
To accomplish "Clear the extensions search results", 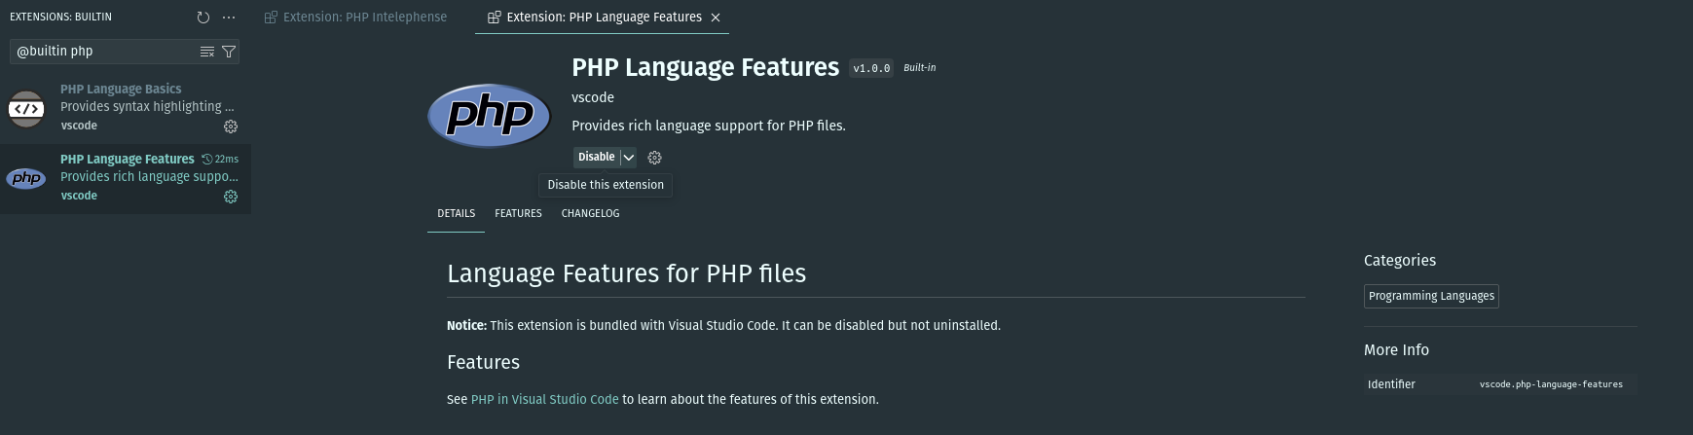I will 206,52.
